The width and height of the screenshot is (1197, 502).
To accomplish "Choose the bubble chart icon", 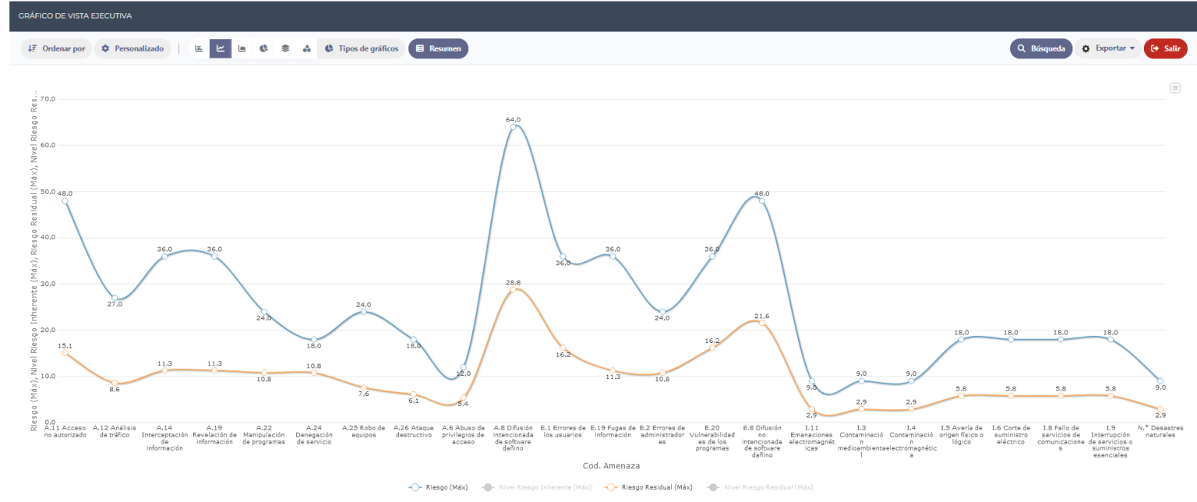I will click(307, 48).
